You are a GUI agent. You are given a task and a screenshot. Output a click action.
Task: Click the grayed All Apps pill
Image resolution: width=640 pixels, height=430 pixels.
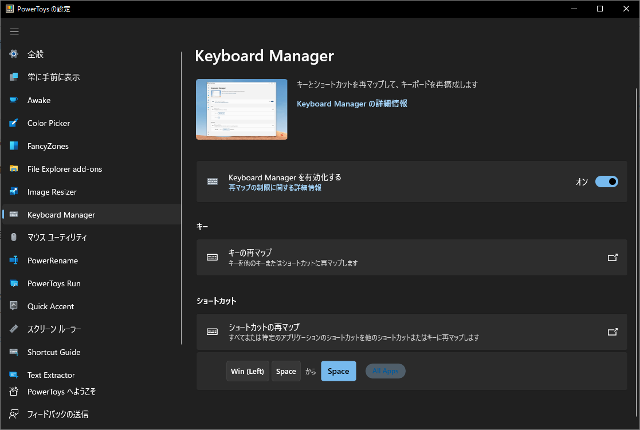[385, 370]
